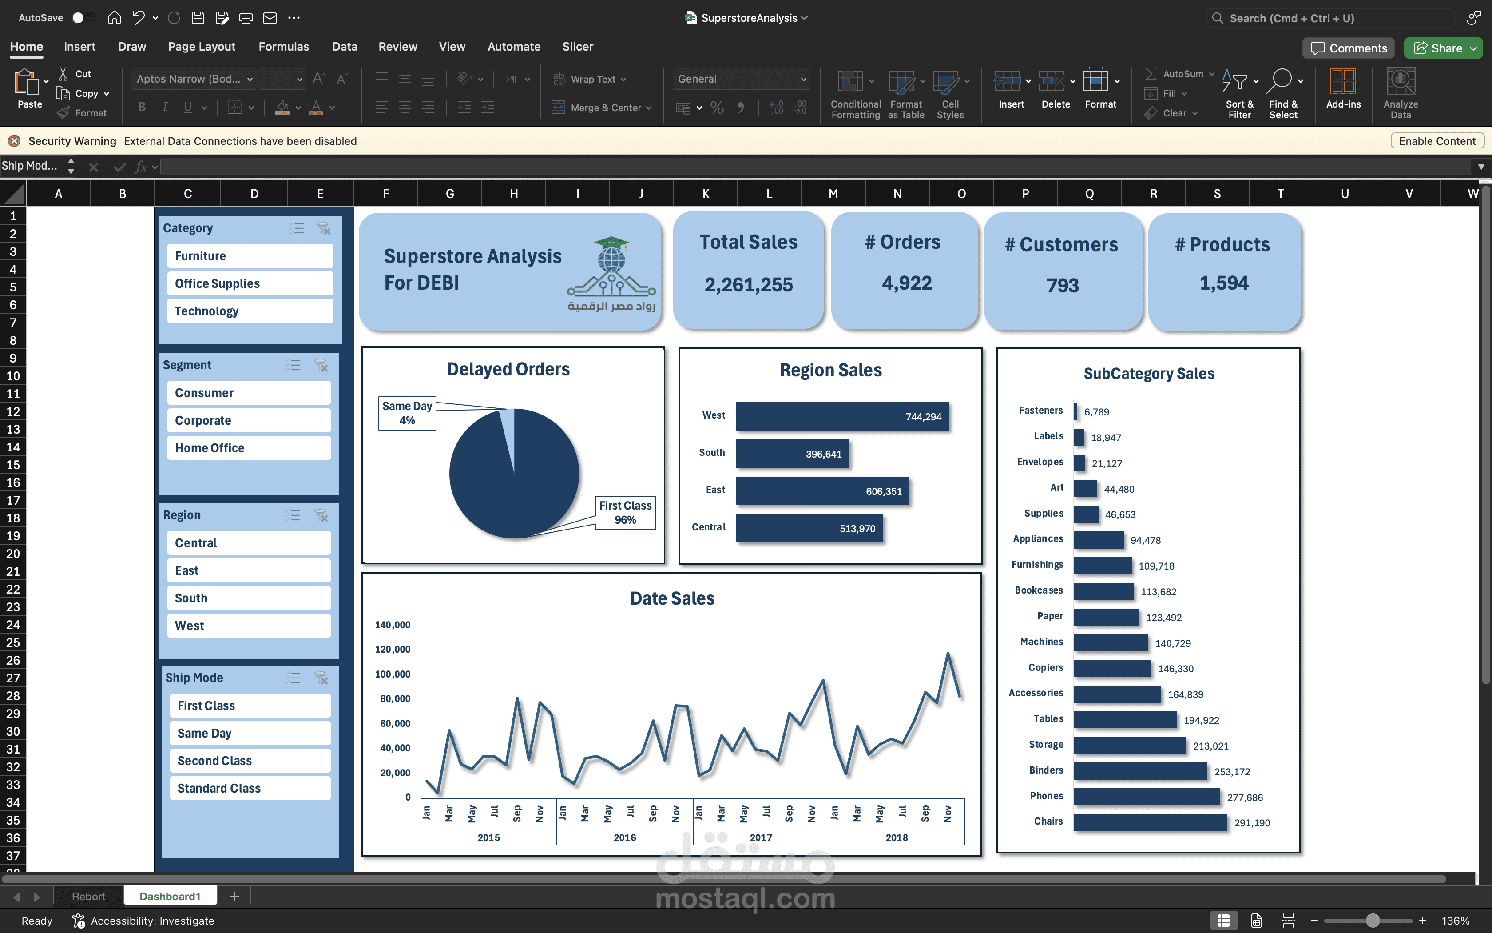
Task: Open the Data ribbon tab
Action: click(345, 46)
